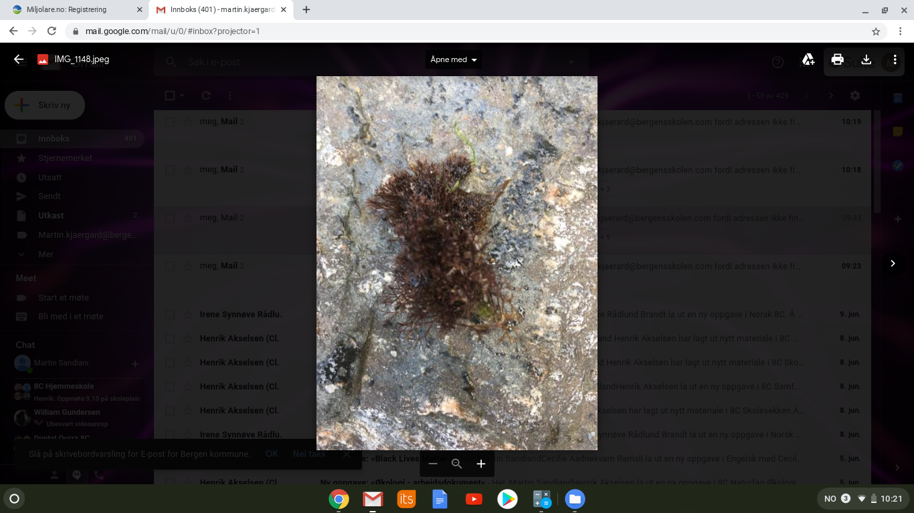Open Play Store from the shelf
Image resolution: width=914 pixels, height=513 pixels.
click(507, 499)
